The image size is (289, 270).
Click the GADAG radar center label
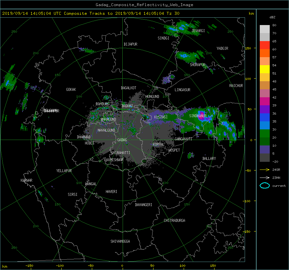coord(122,140)
